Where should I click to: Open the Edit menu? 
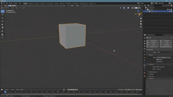(x=7, y=3)
